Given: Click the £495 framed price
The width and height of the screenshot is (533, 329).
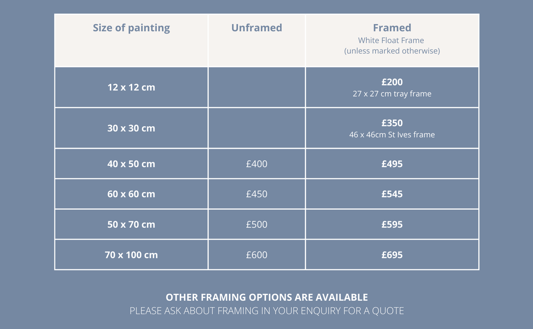Looking at the screenshot, I should pyautogui.click(x=392, y=164).
